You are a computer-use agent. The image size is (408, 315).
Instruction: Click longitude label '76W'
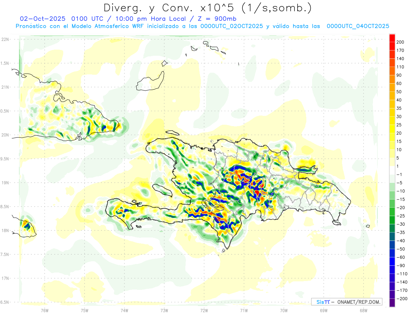pos(45,310)
